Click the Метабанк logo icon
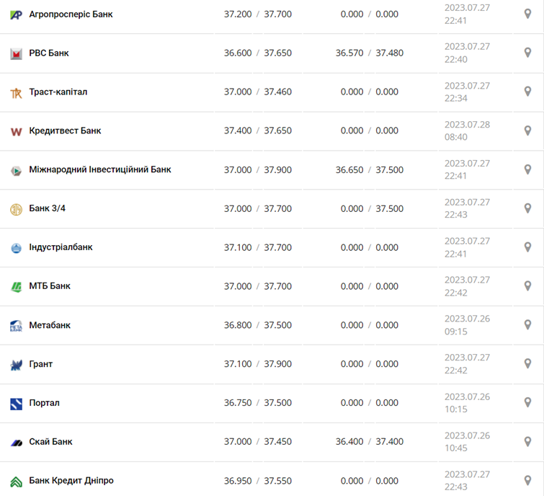Image resolution: width=544 pixels, height=496 pixels. 16,326
